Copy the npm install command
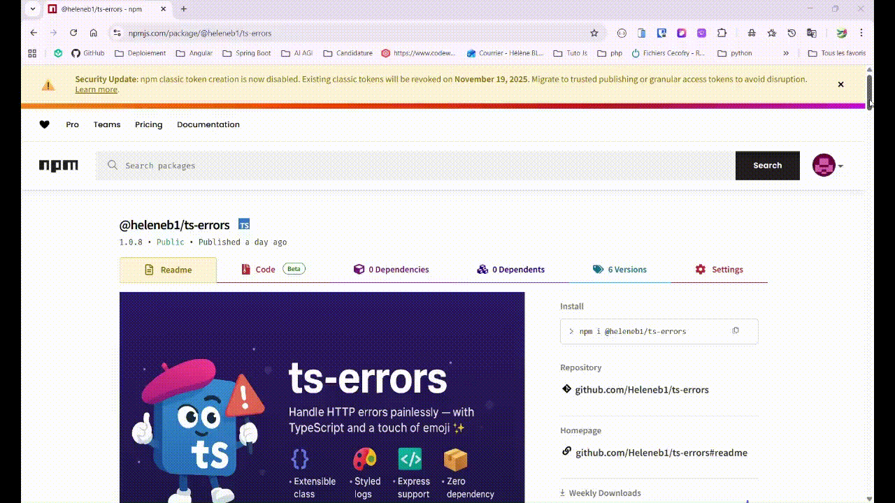This screenshot has width=895, height=503. (736, 330)
